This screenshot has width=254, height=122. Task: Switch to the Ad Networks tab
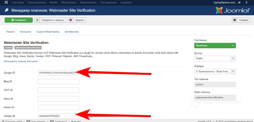71,32
